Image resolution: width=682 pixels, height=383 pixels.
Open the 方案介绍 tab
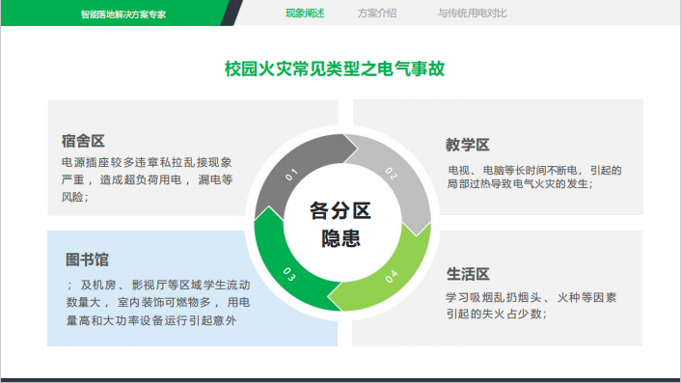(377, 14)
